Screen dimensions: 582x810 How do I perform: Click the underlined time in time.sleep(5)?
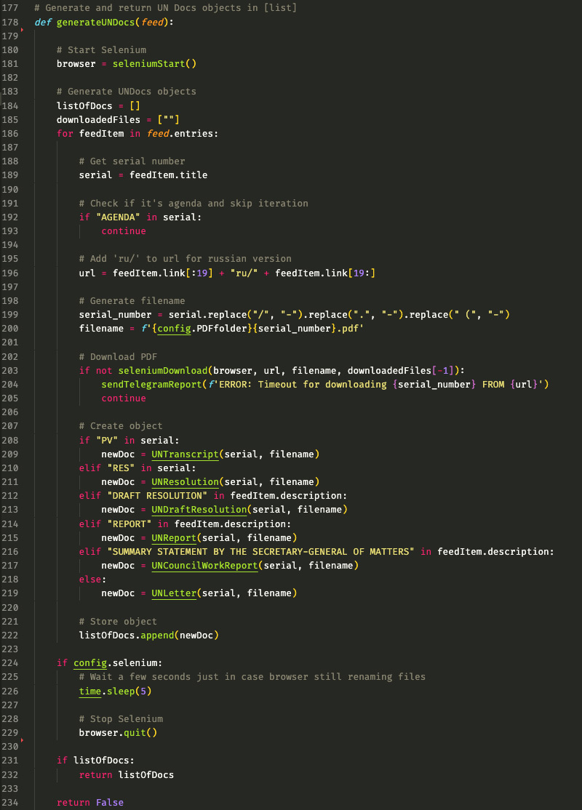[x=90, y=691]
